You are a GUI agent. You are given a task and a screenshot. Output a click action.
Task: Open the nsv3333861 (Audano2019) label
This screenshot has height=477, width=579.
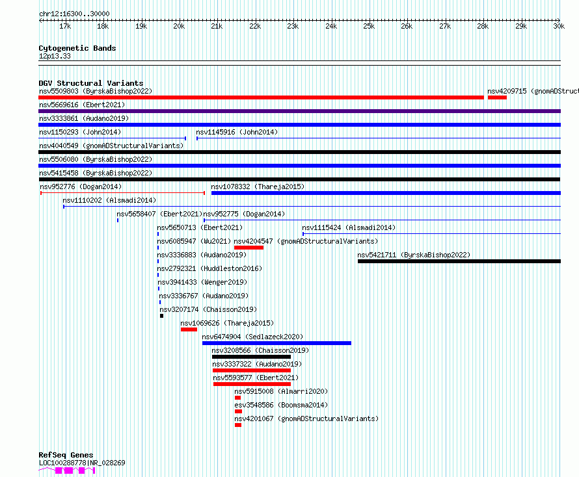coord(84,118)
